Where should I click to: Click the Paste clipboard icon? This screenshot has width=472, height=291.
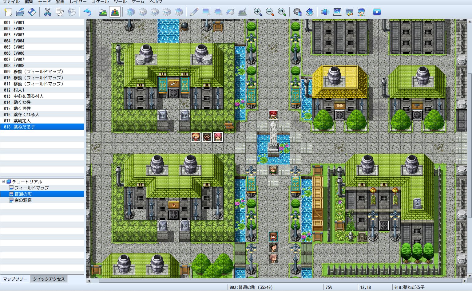(x=71, y=12)
